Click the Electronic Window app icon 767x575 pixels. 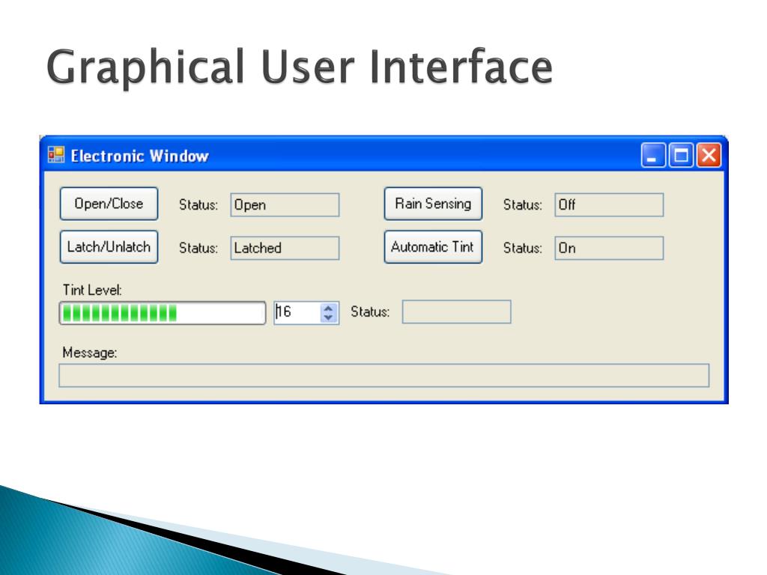tap(55, 155)
